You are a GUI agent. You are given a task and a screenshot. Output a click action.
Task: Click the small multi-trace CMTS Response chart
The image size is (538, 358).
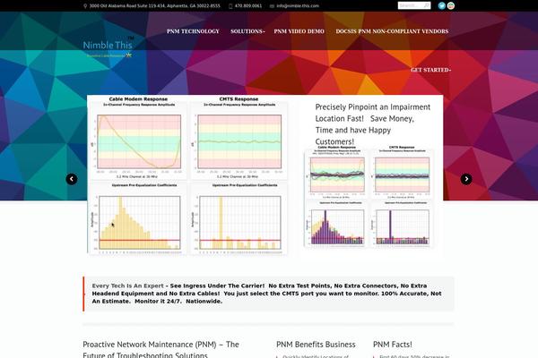[x=402, y=173]
